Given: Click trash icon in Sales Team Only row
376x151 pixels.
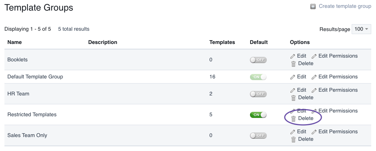Looking at the screenshot, I should coord(293,139).
